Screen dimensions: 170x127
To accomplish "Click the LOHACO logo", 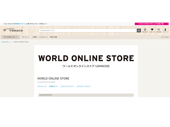I will [x=13, y=30].
